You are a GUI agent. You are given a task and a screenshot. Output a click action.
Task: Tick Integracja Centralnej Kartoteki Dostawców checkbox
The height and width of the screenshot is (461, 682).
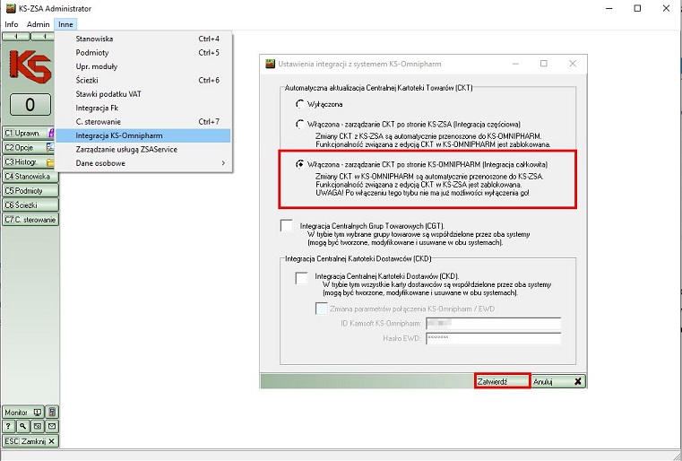301,278
